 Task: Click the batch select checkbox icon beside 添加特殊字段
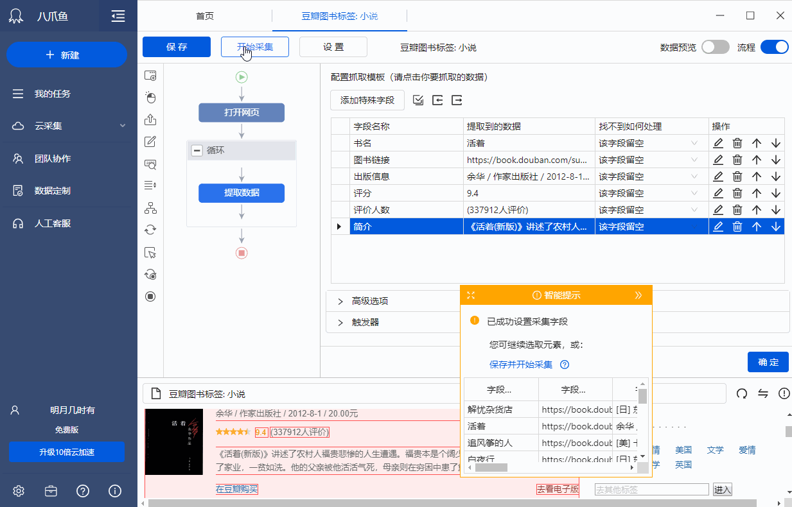(x=418, y=100)
